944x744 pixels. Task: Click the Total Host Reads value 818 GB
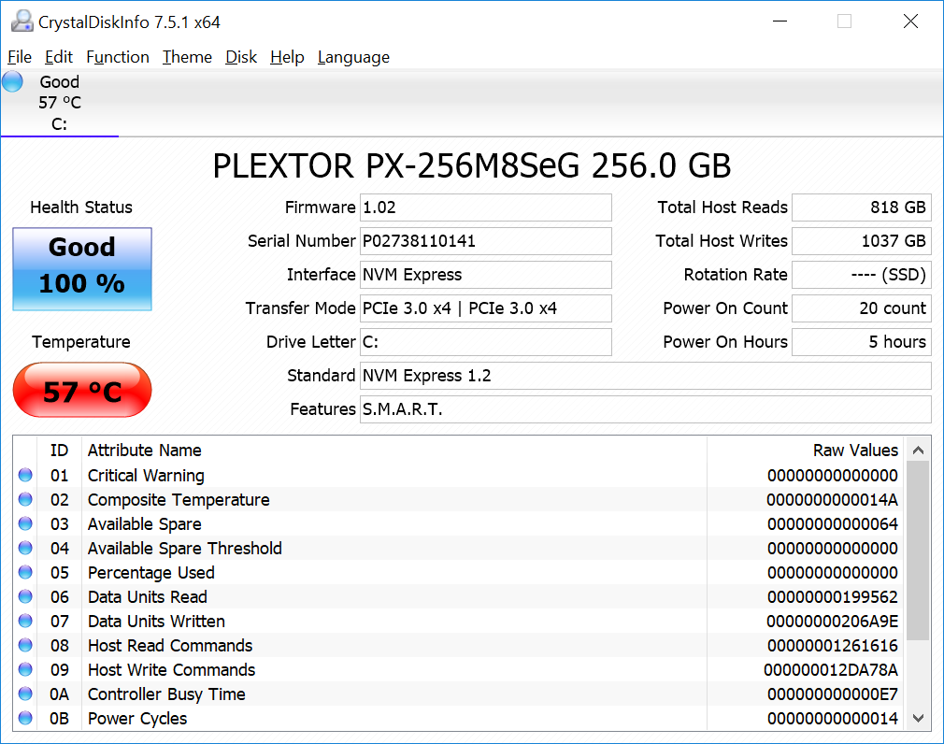[x=862, y=207]
